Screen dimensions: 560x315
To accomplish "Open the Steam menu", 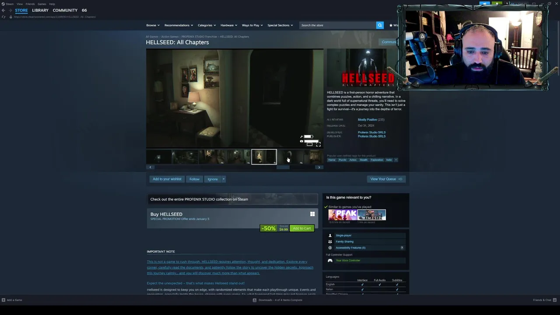I will pyautogui.click(x=10, y=4).
